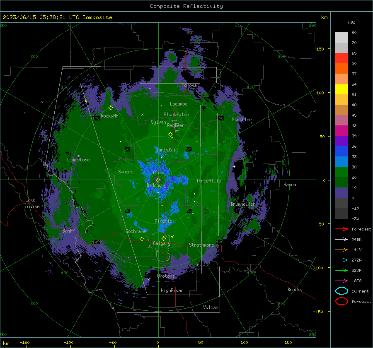Select the cyan 27ZW arrow legend icon
This screenshot has width=373, height=348.
[342, 260]
